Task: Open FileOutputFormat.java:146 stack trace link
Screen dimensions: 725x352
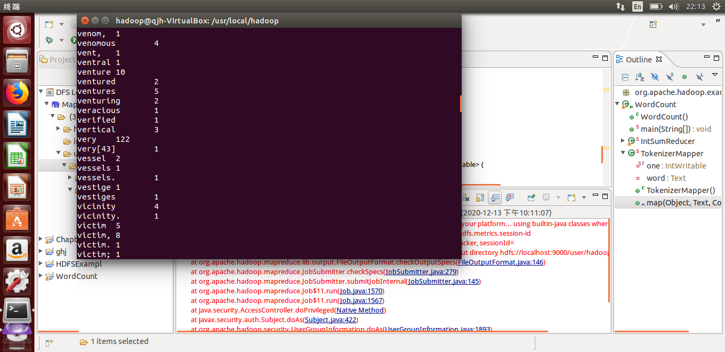Action: 501,262
